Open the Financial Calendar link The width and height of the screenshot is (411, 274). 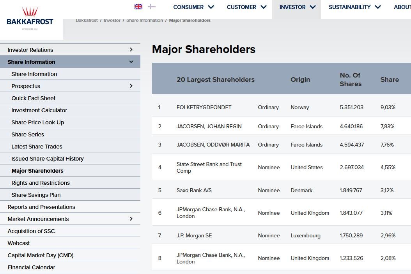pyautogui.click(x=31, y=267)
